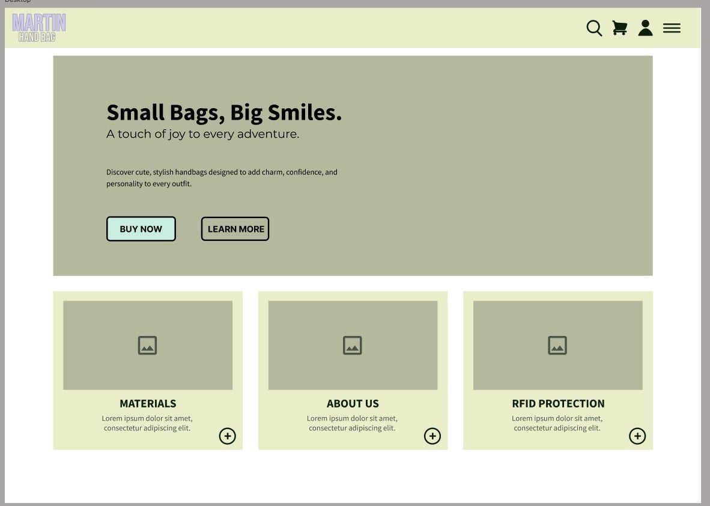Click the Lorem ipsum text under About Us

[352, 423]
